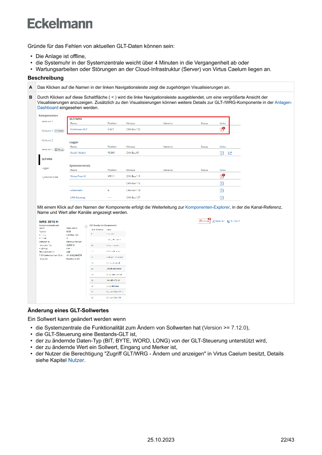Open the LAN-Gateway component link
This screenshot has height=455, width=322.
[78, 197]
